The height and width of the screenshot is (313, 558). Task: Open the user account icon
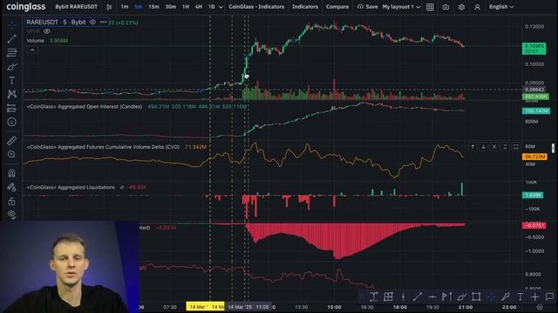point(477,7)
